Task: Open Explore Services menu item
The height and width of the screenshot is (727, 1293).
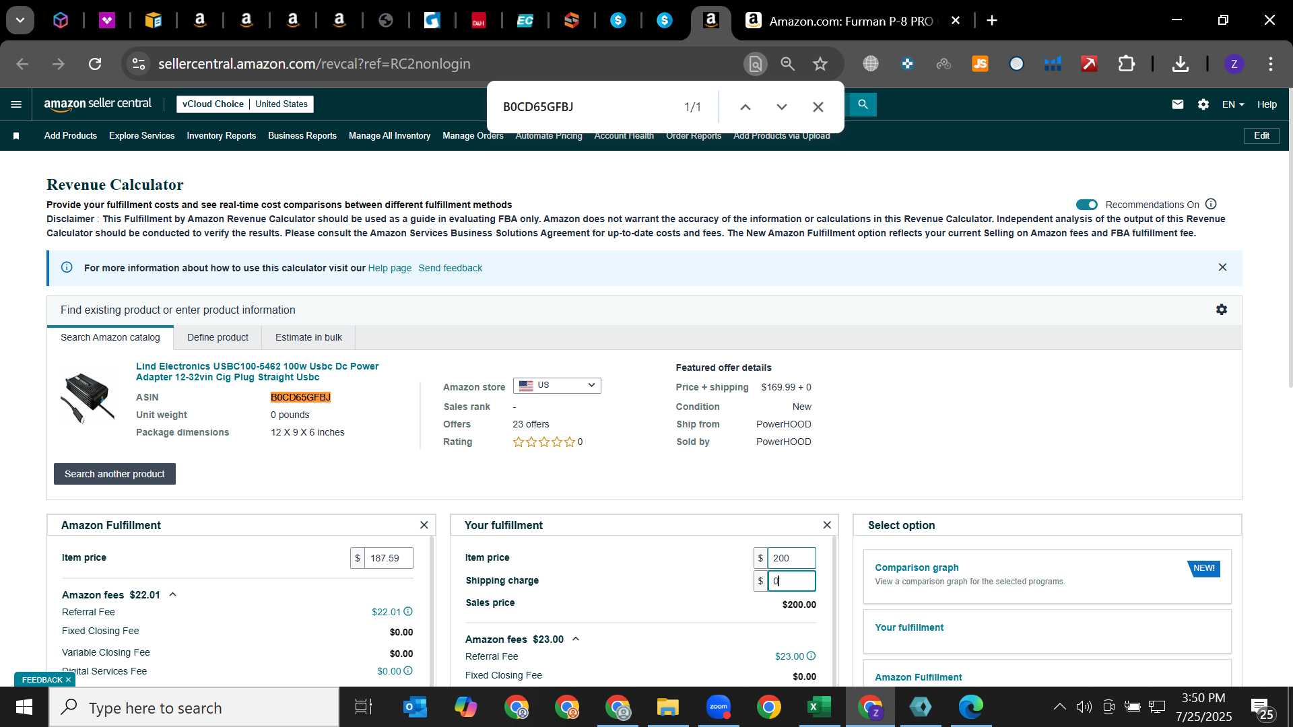Action: point(141,136)
